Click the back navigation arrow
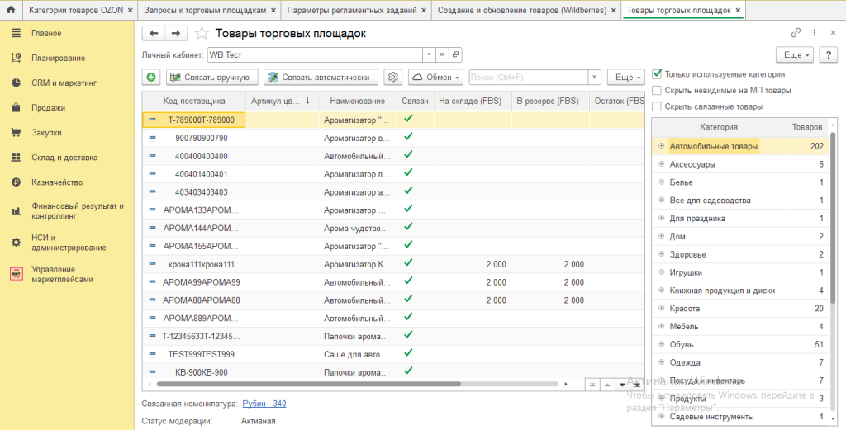This screenshot has width=846, height=430. pos(154,33)
